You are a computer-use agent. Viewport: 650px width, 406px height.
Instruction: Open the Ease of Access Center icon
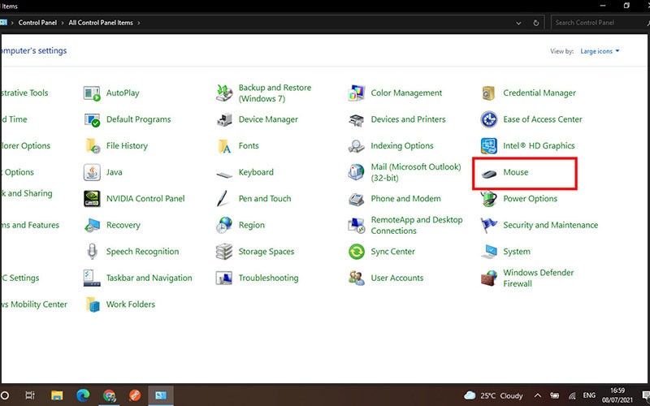[489, 119]
